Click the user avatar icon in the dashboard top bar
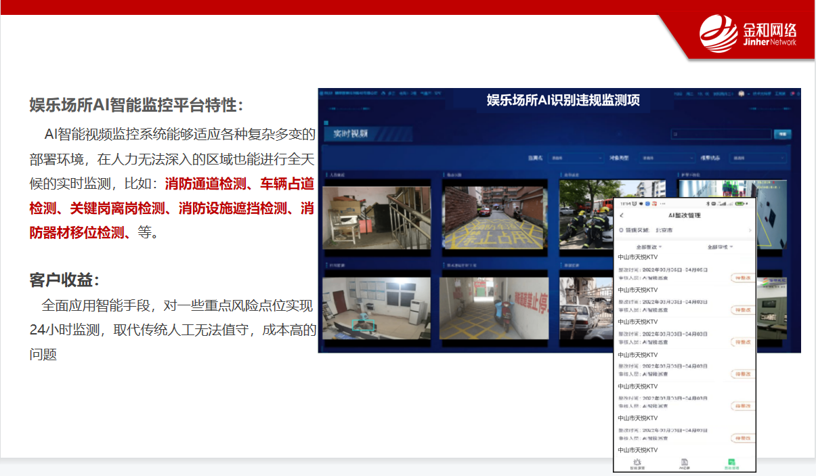Screen dimensions: 816x476 tap(741, 93)
